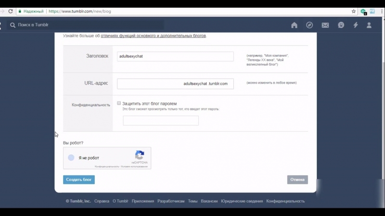Open the 'Разработчикам' footer link
385x216 pixels.
(171, 201)
